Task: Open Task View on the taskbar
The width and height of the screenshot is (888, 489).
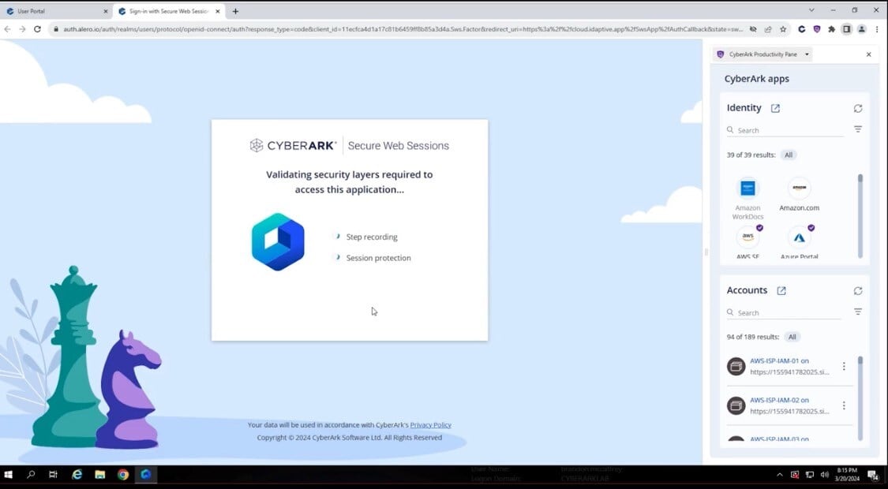Action: tap(53, 474)
